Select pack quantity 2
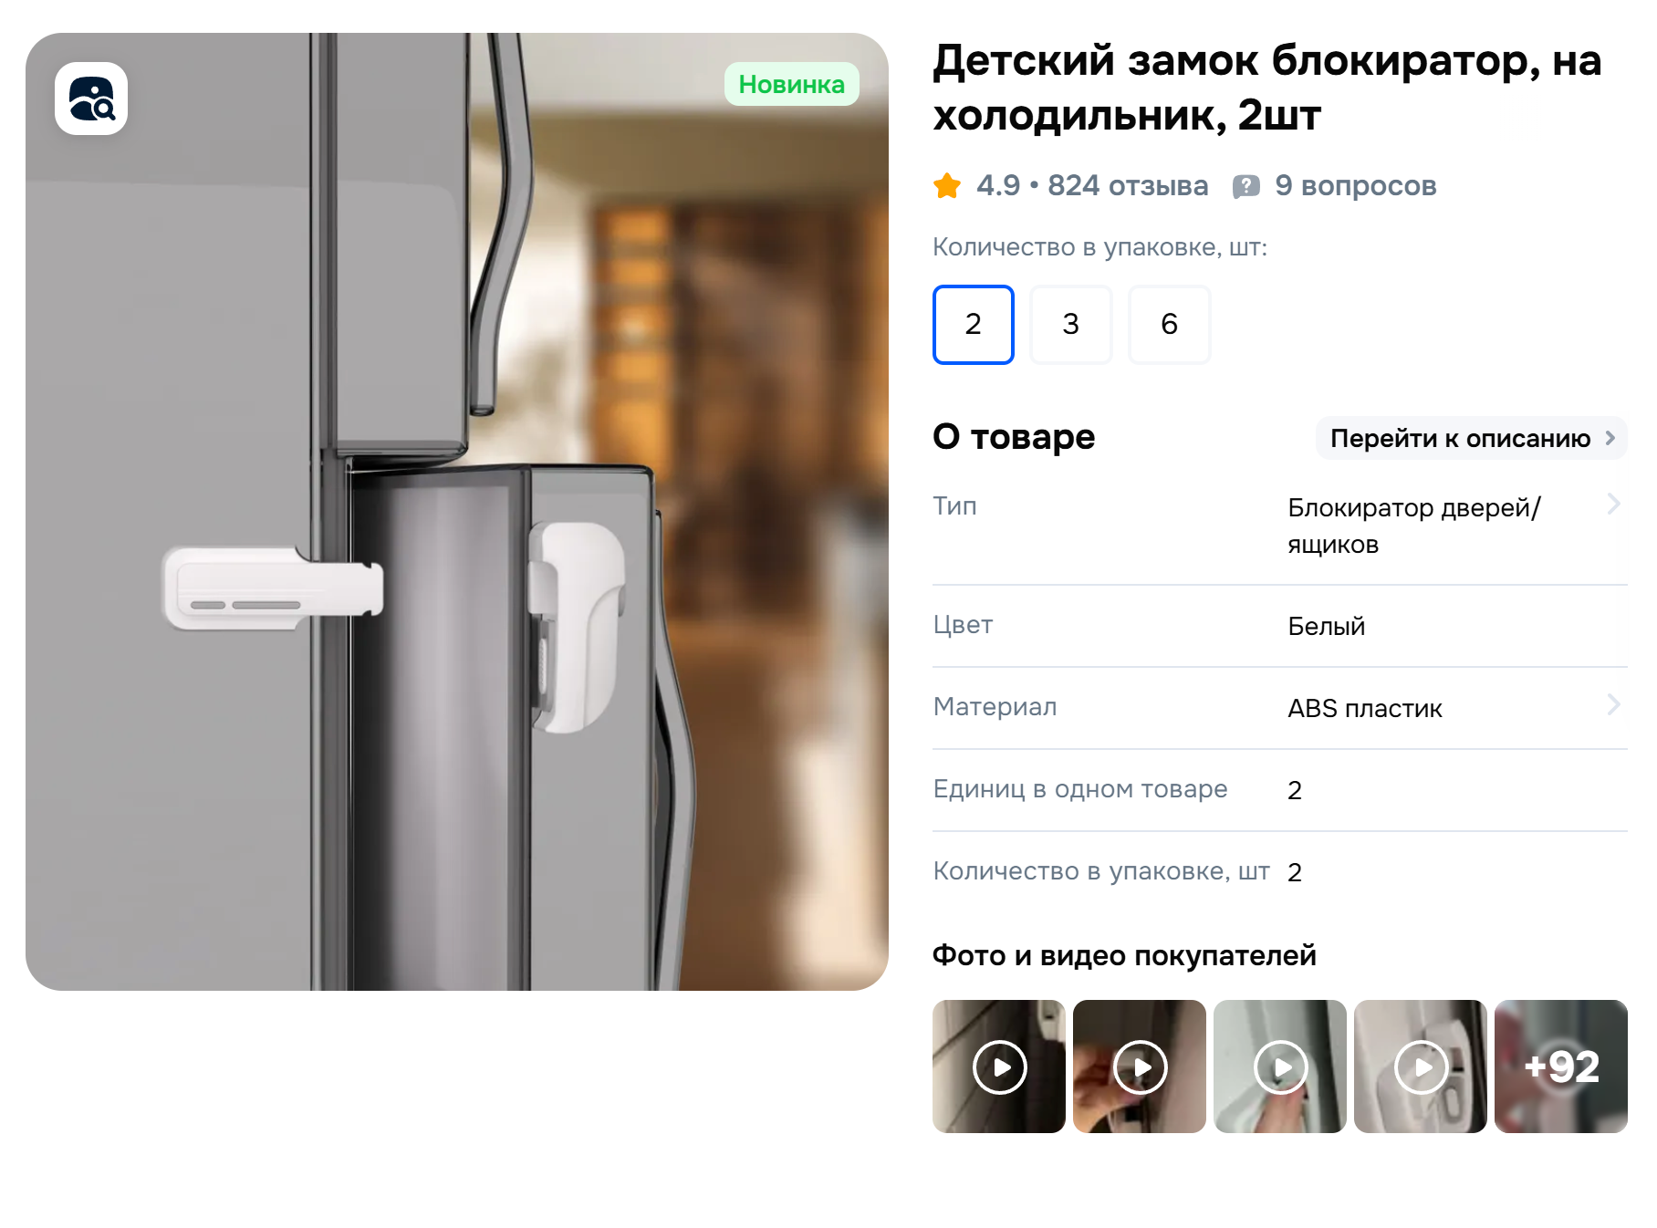The width and height of the screenshot is (1657, 1228). click(974, 325)
